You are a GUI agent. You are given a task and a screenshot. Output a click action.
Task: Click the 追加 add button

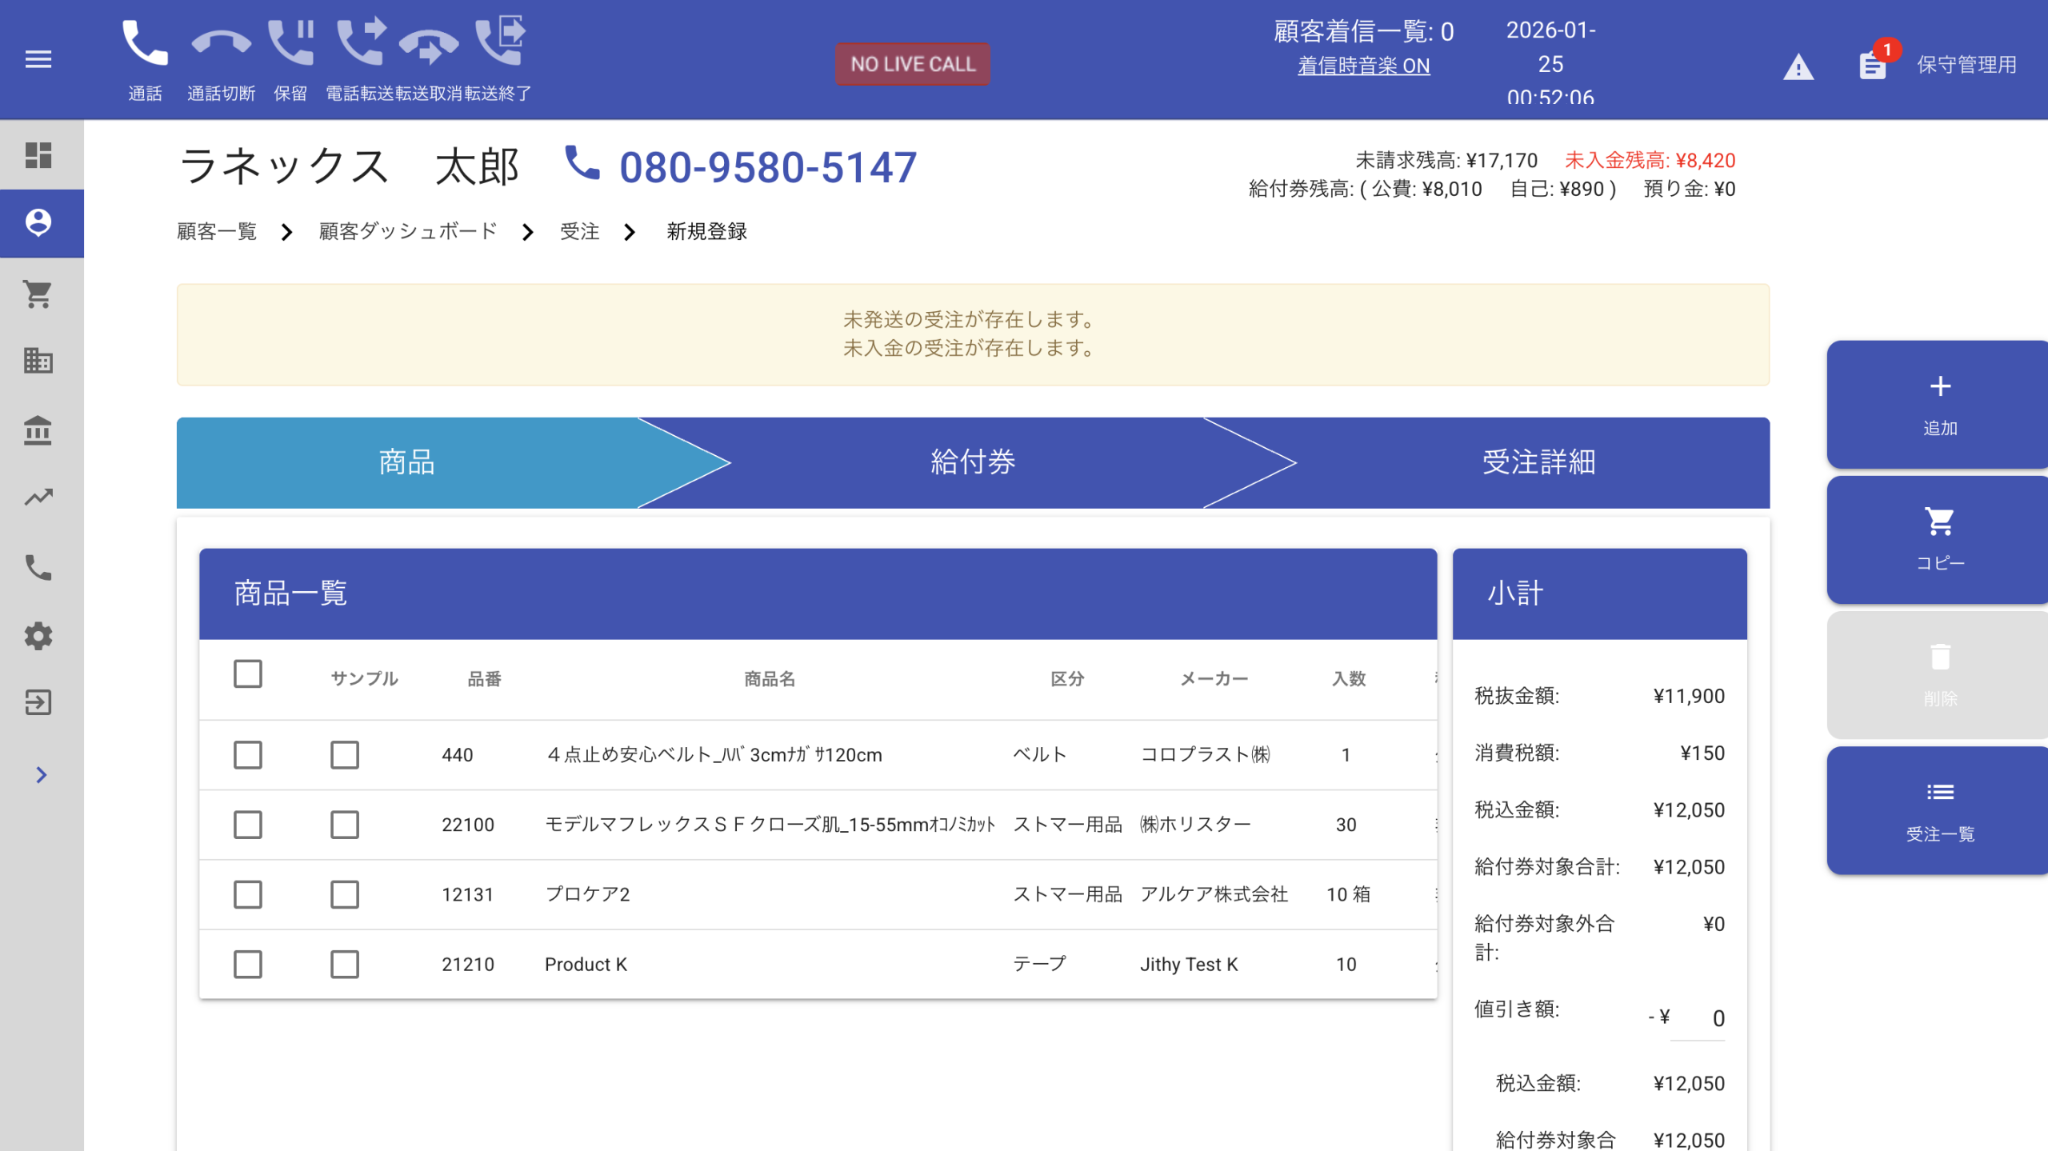click(x=1939, y=405)
